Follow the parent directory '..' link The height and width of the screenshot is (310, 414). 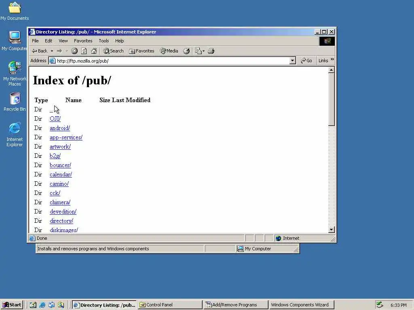51,110
